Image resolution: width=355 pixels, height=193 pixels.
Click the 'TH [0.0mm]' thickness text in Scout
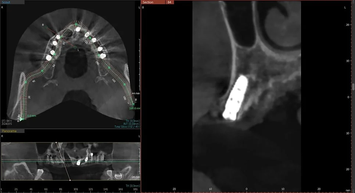pyautogui.click(x=133, y=121)
